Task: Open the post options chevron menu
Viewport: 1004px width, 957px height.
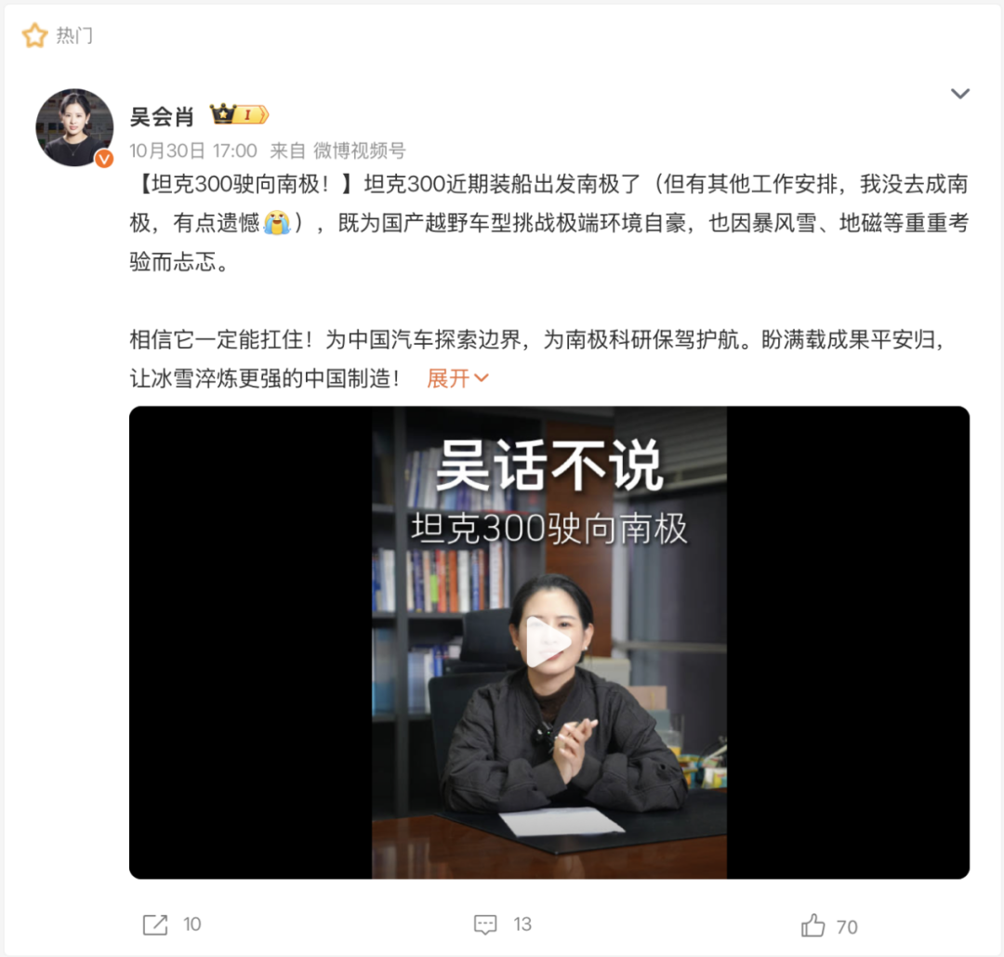Action: (x=959, y=94)
